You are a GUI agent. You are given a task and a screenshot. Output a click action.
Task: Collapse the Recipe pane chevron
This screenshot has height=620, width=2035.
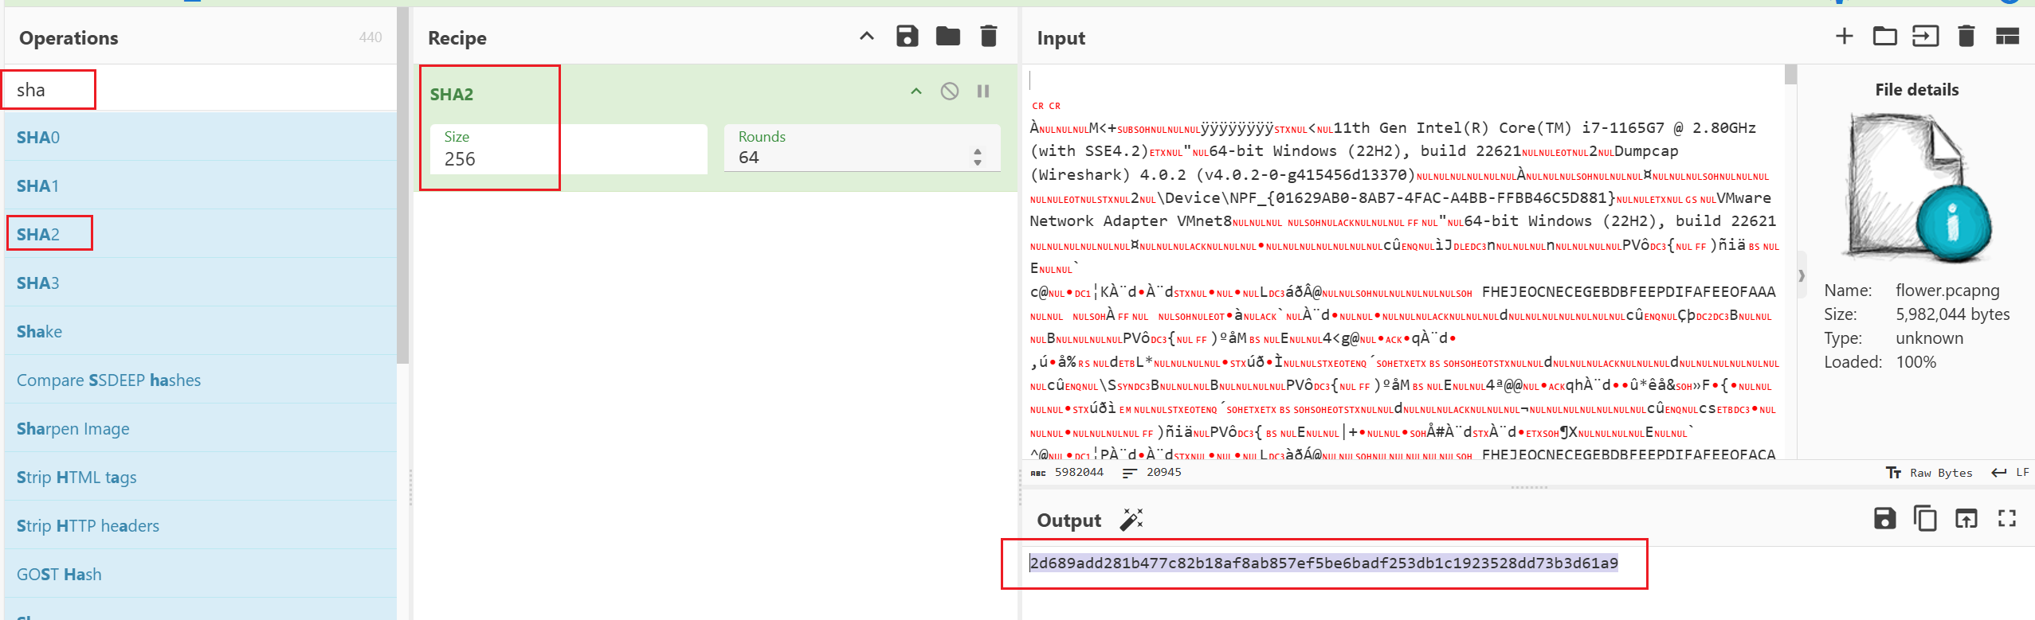[x=867, y=37]
